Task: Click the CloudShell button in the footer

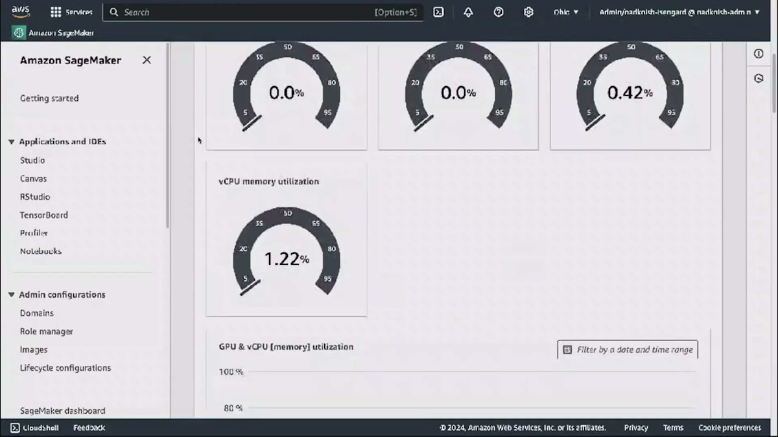Action: tap(34, 428)
